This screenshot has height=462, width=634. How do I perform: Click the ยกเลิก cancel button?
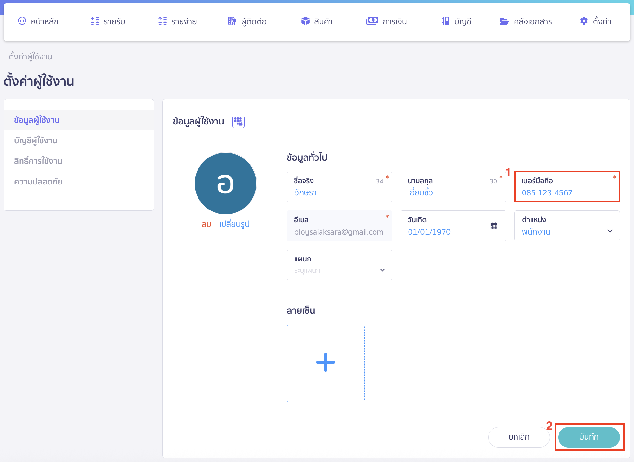pyautogui.click(x=518, y=437)
